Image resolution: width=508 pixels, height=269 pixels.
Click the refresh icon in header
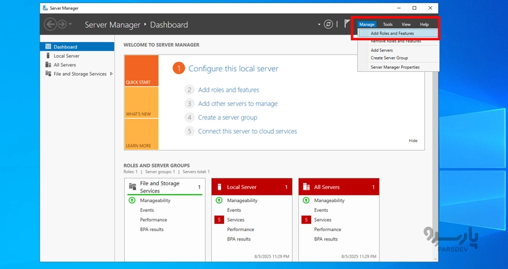(x=328, y=24)
